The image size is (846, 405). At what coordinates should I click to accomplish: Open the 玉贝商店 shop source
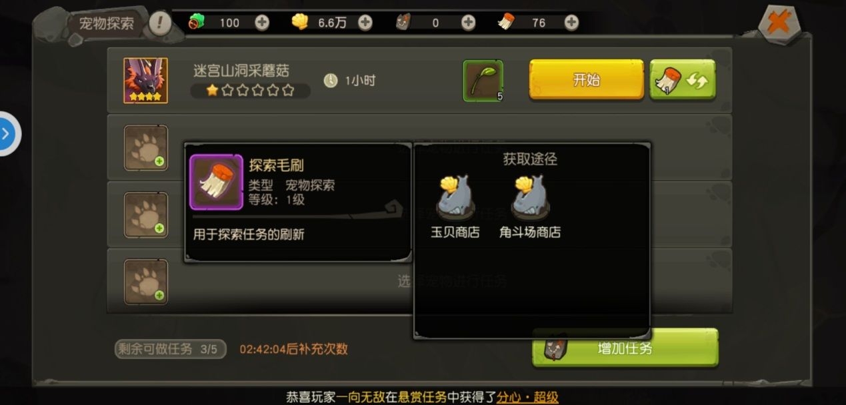pos(455,206)
